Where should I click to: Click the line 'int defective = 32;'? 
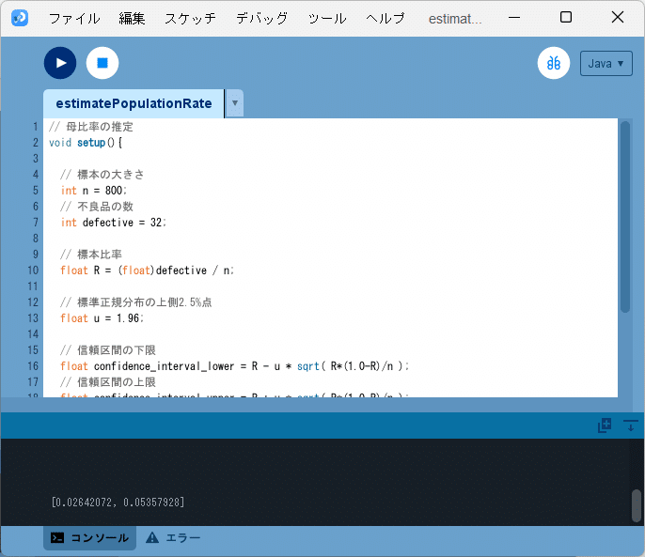pos(114,223)
